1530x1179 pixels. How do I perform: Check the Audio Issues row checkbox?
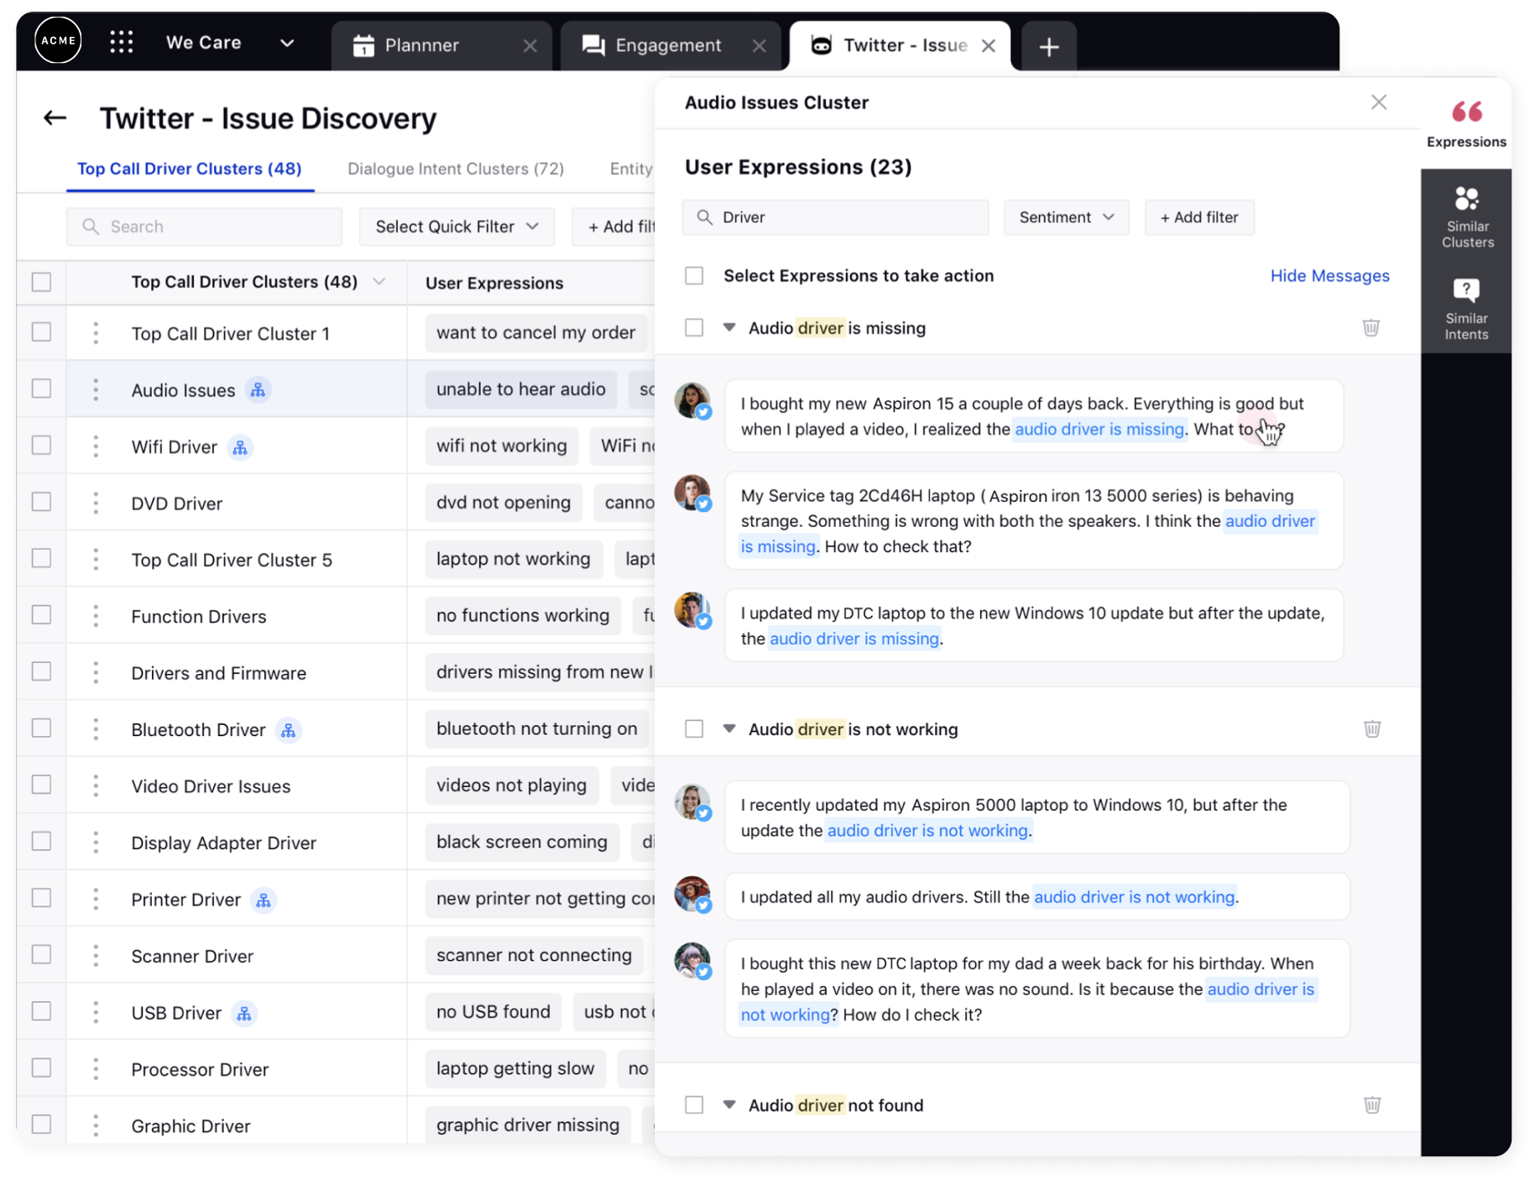[x=41, y=389]
